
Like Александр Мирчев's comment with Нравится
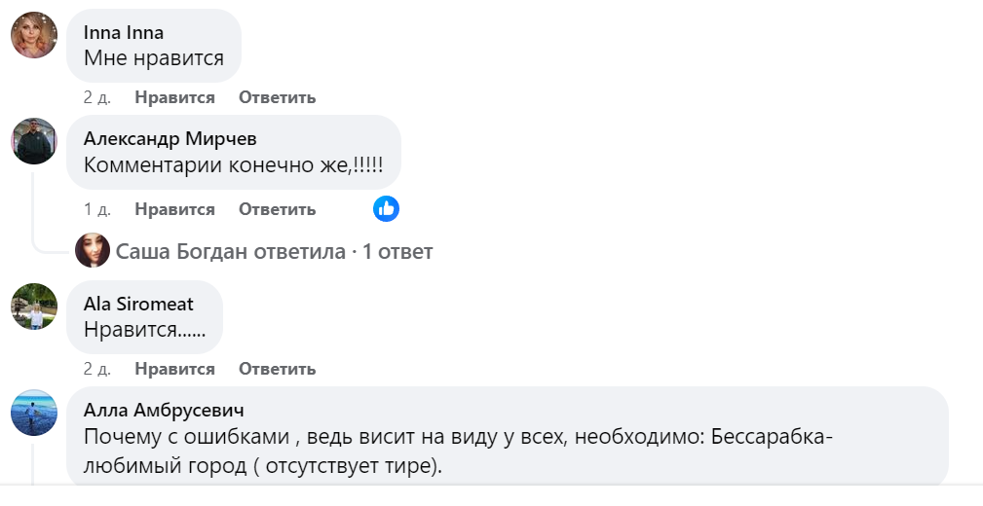tap(174, 209)
